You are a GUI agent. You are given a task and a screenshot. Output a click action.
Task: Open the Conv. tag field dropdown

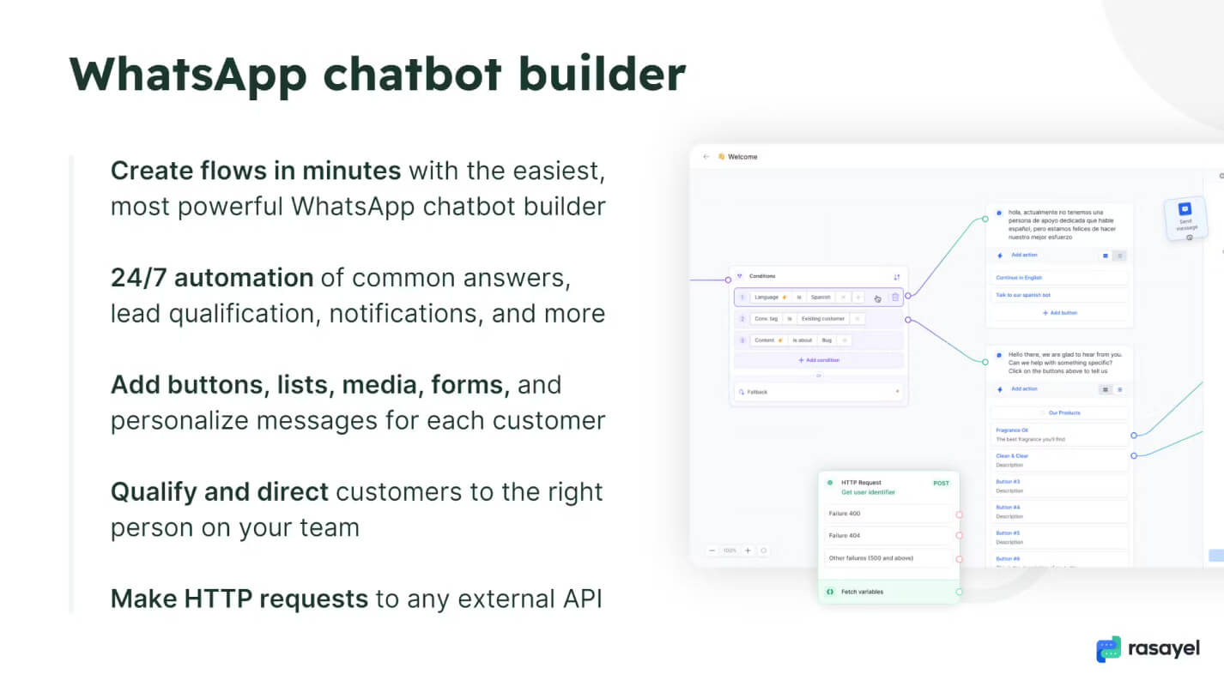point(767,319)
